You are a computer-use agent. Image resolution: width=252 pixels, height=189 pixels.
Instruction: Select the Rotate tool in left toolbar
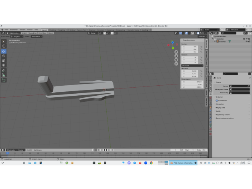click(x=4, y=56)
